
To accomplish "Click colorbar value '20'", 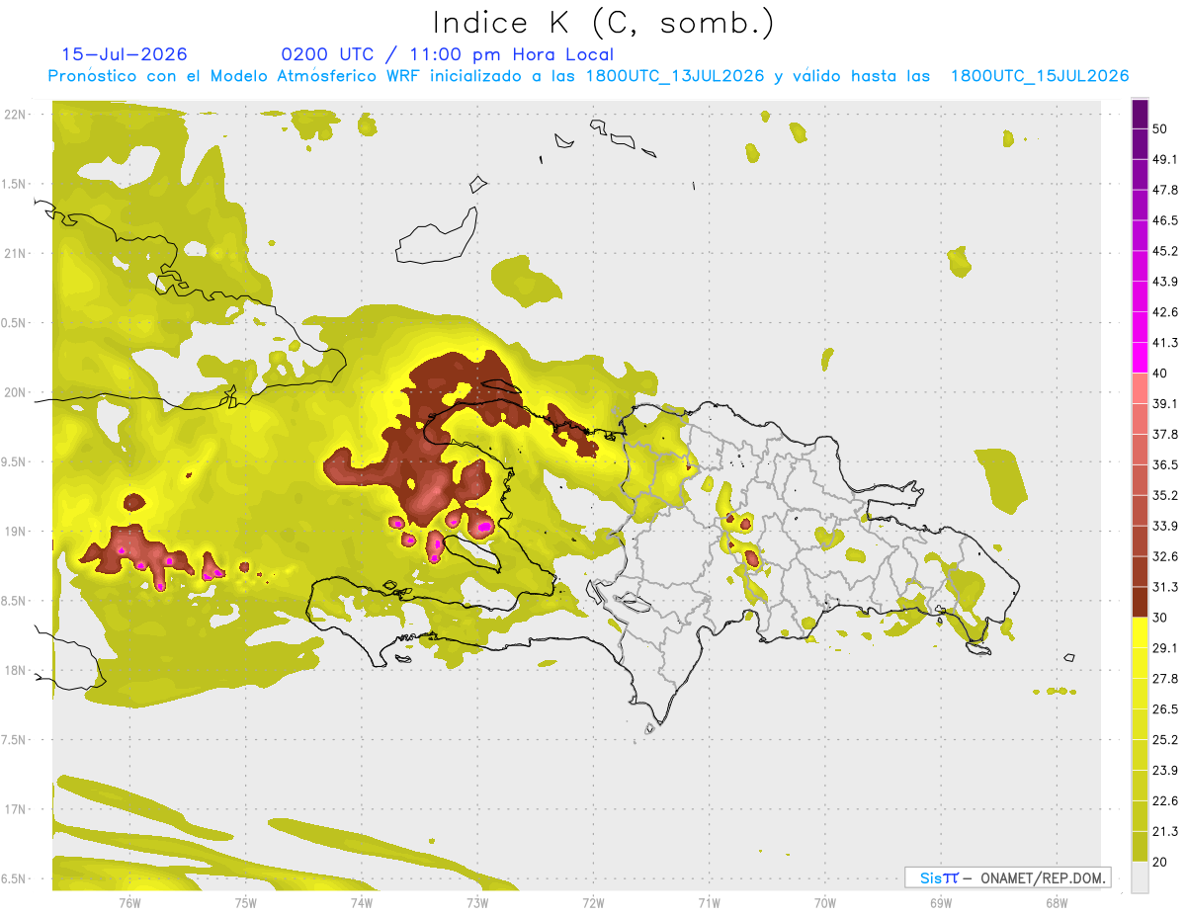I will 1160,862.
